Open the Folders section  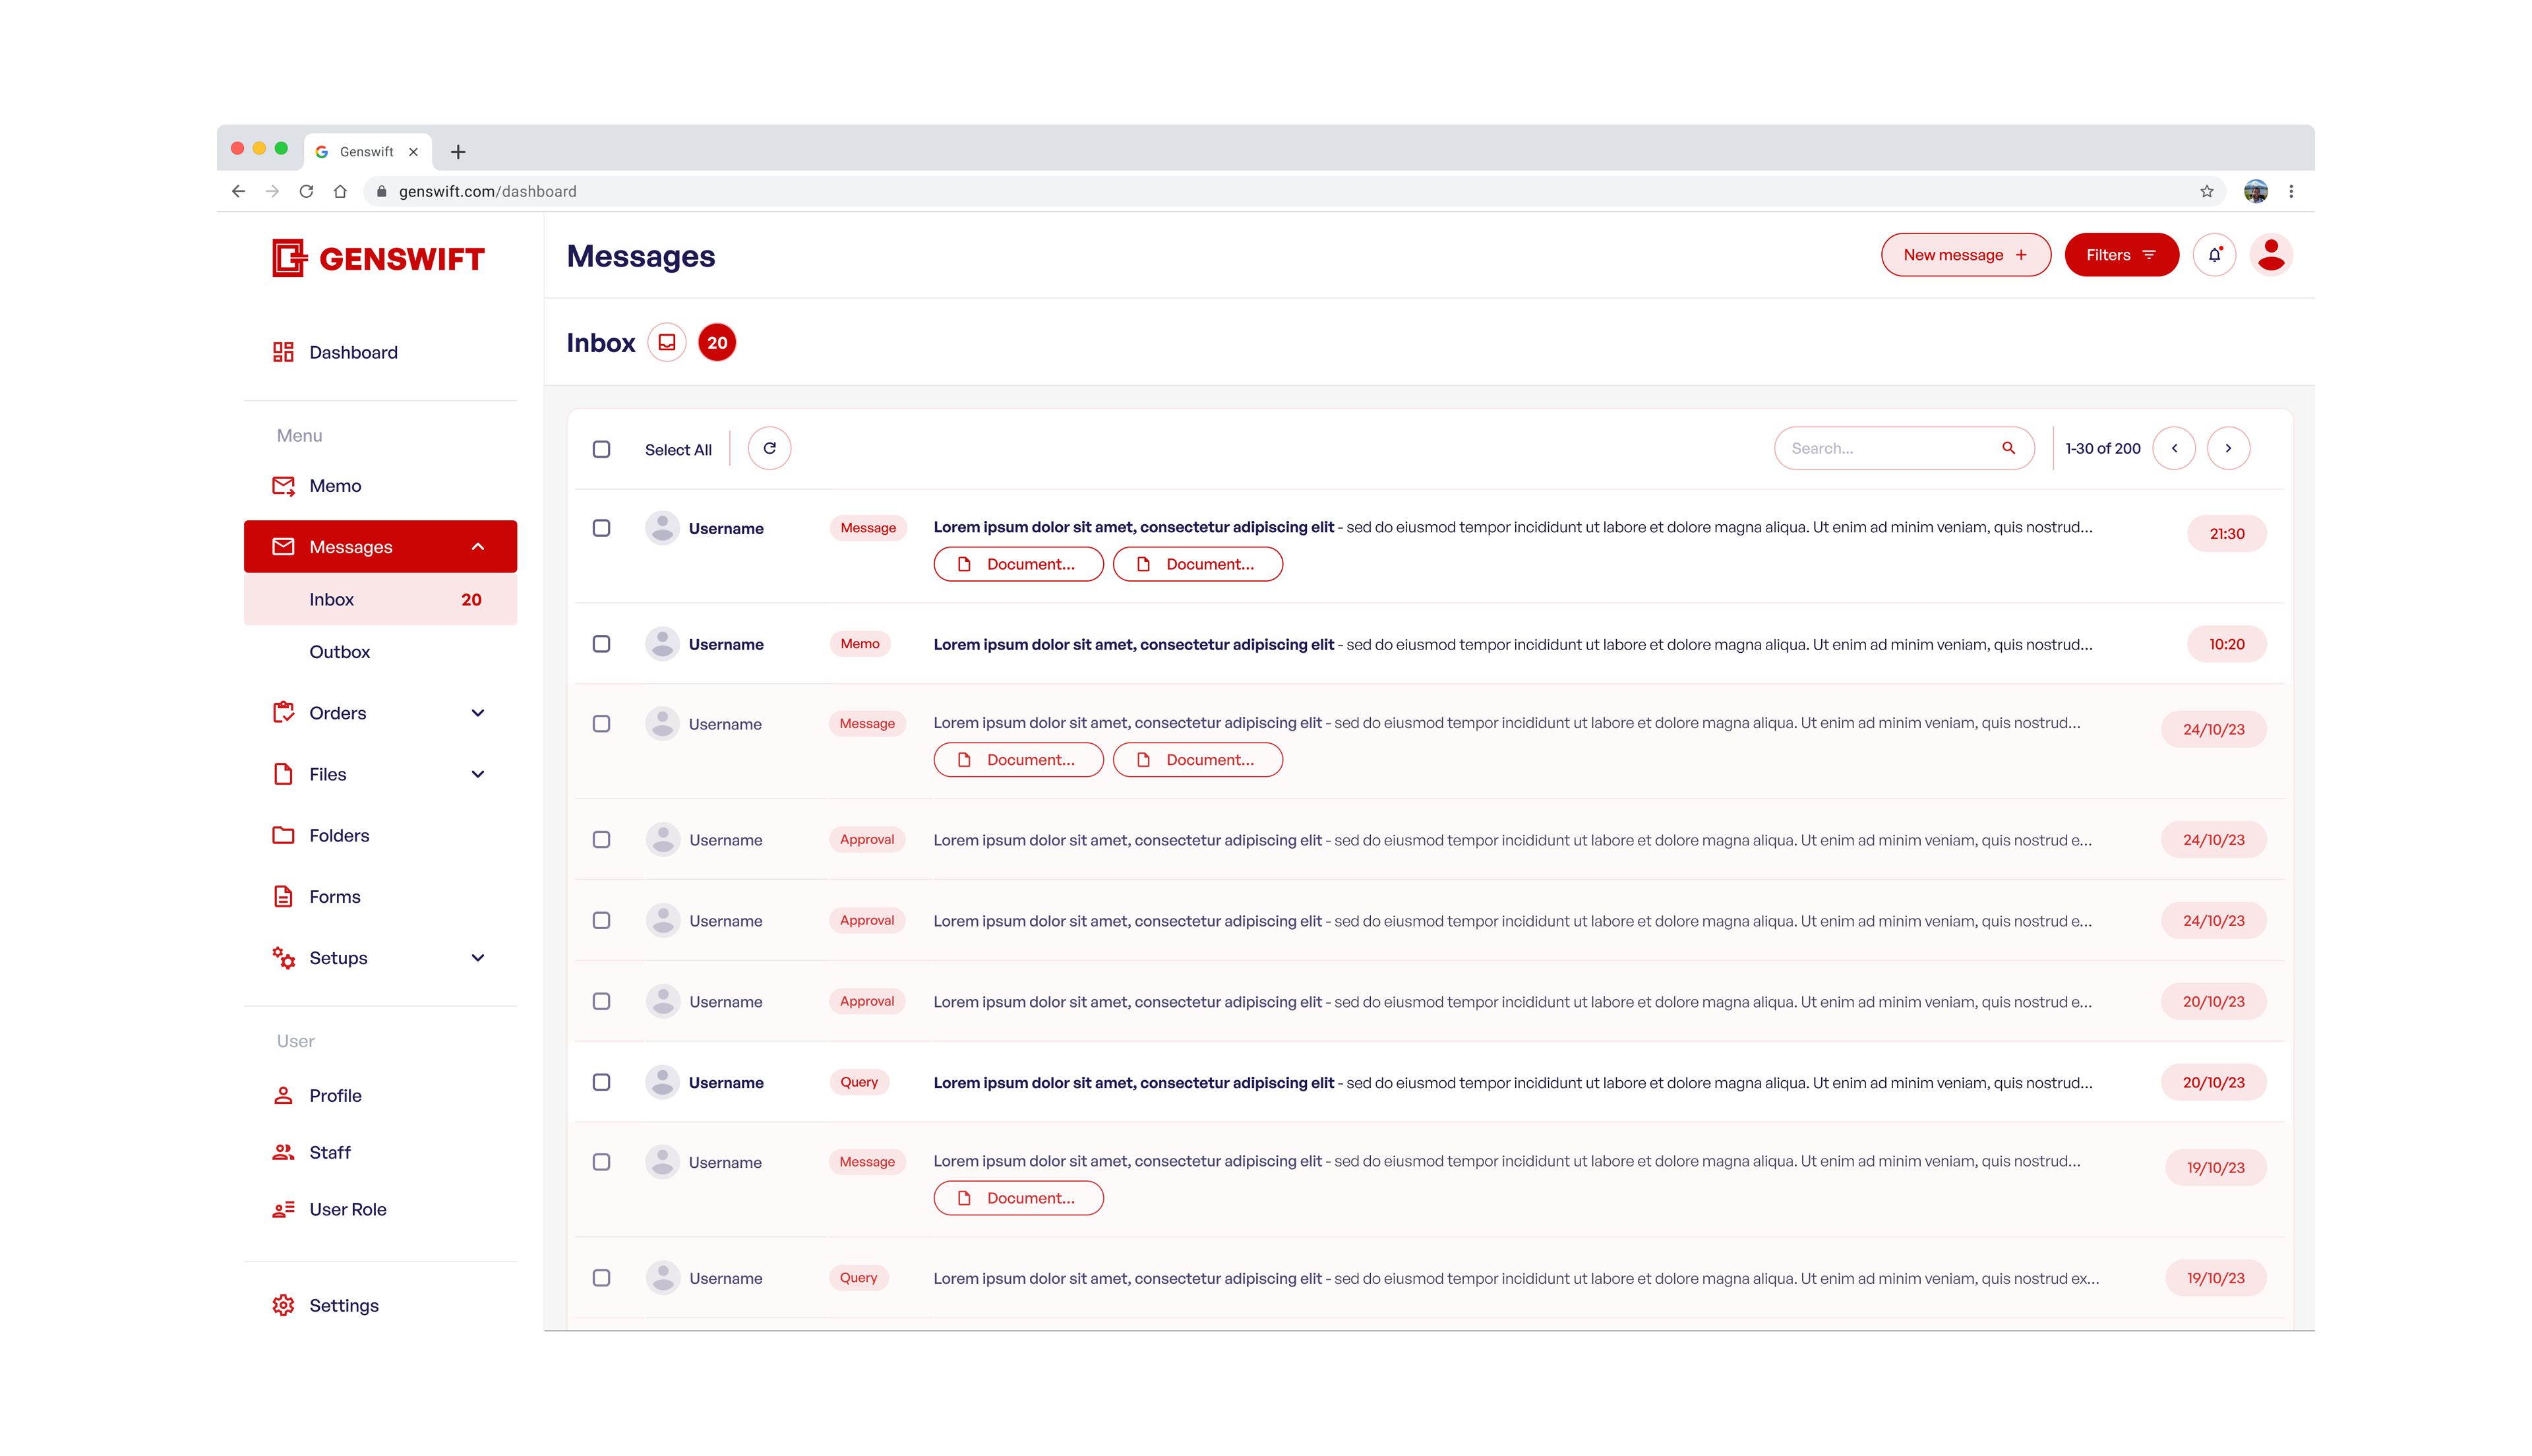point(339,835)
